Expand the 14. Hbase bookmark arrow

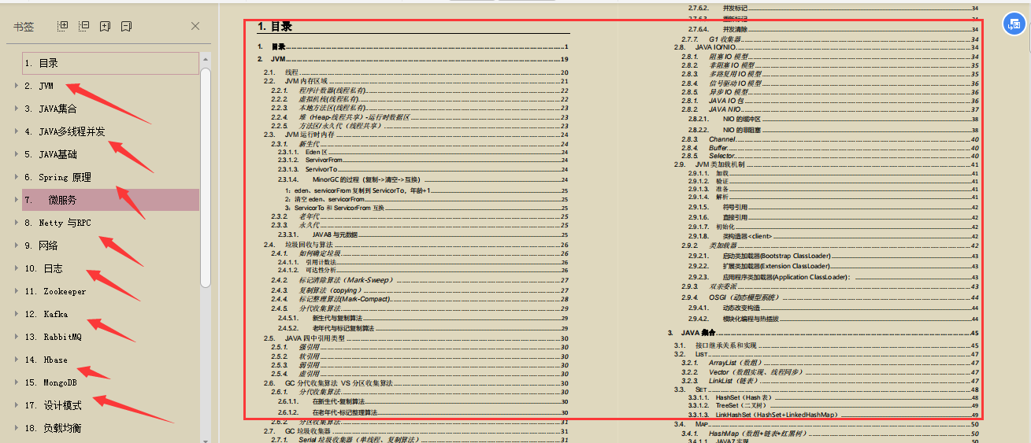[16, 360]
